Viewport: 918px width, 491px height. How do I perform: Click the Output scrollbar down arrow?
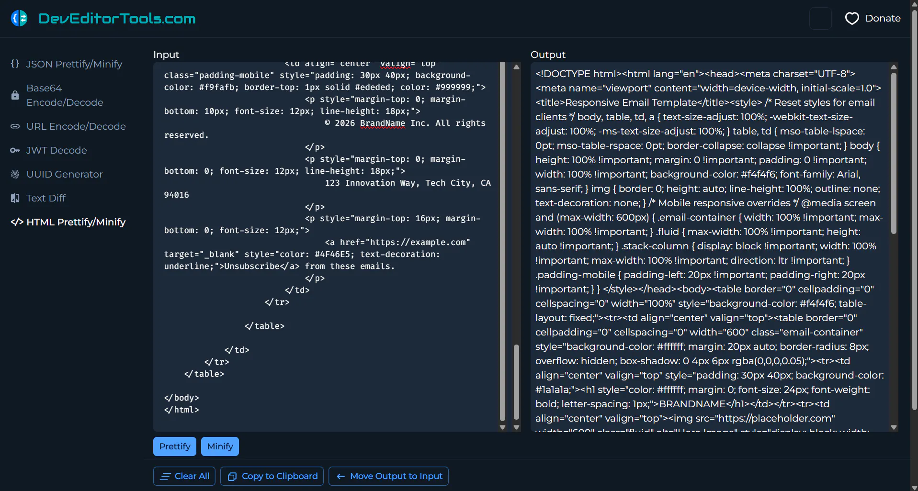pyautogui.click(x=894, y=427)
